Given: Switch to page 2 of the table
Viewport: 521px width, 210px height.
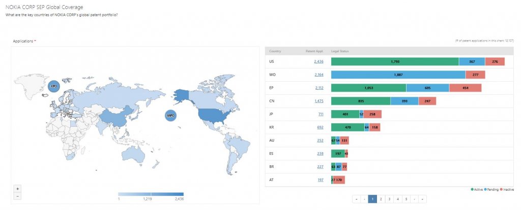Looking at the screenshot, I should [381, 199].
